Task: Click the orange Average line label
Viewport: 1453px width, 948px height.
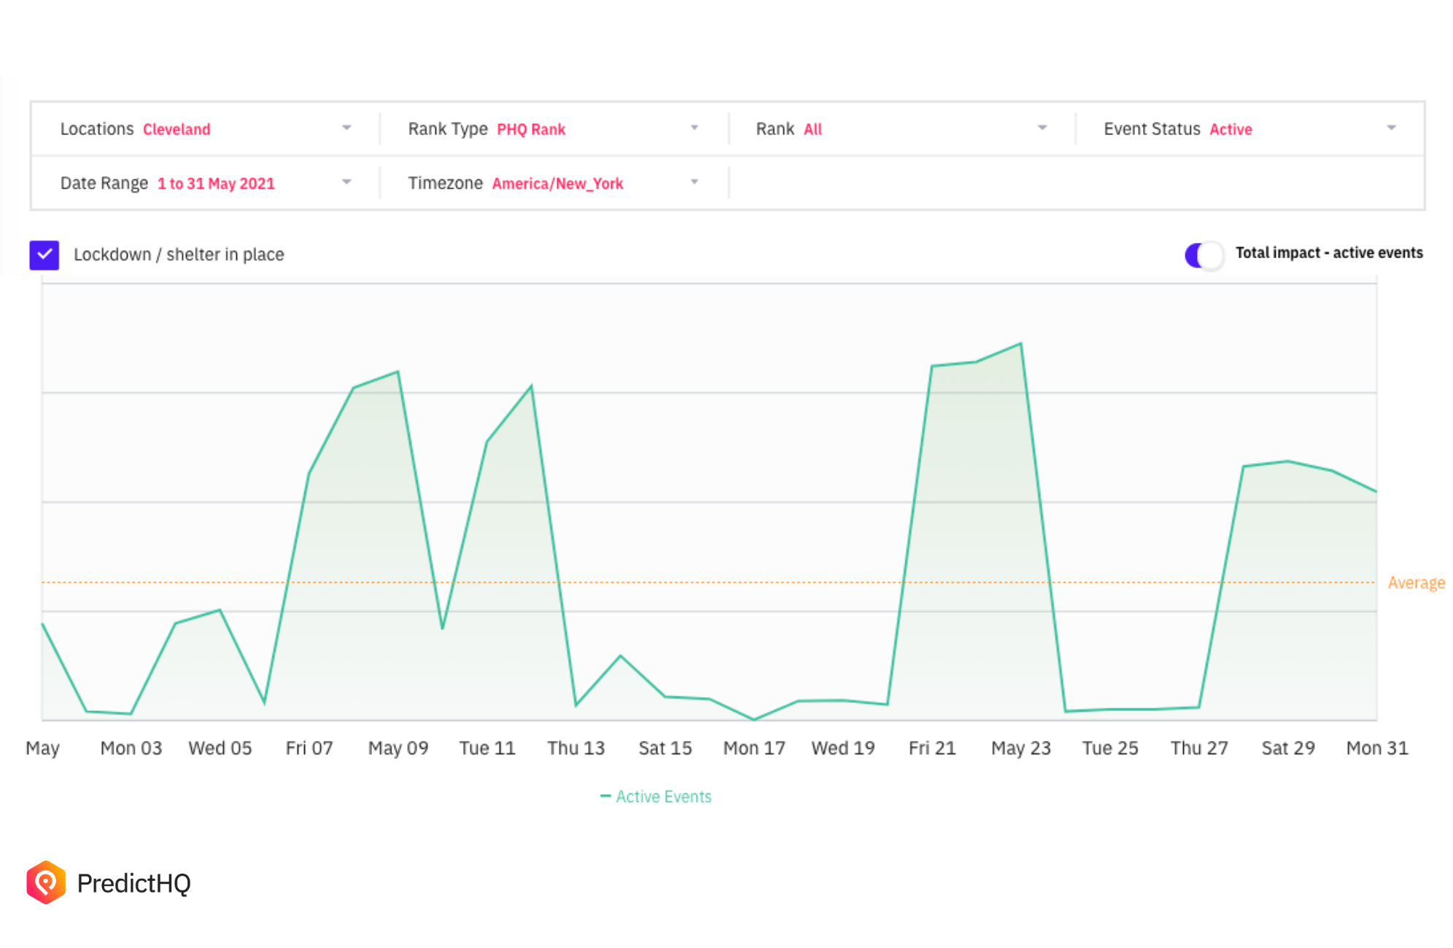Action: 1415,583
